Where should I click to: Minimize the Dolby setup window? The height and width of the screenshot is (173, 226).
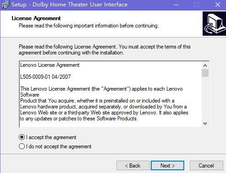click(176, 5)
